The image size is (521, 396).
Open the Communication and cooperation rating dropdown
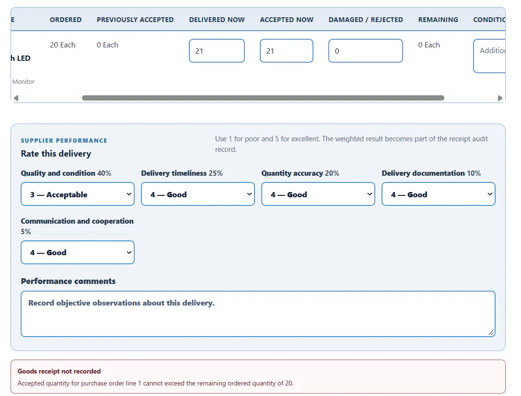tap(78, 252)
